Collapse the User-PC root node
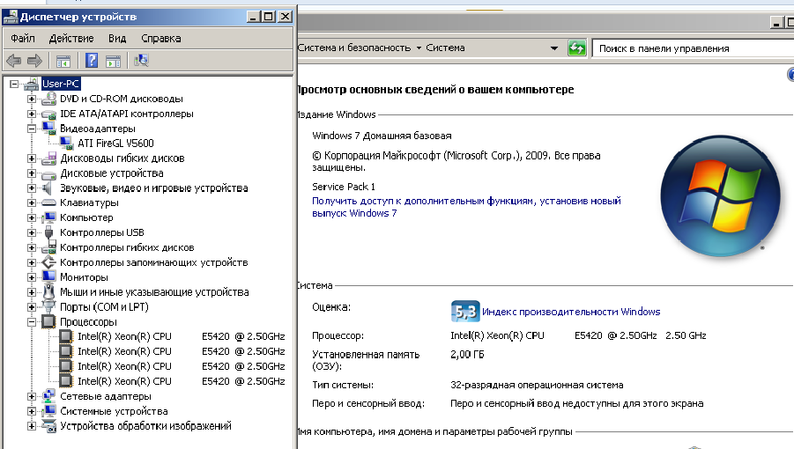 14,84
